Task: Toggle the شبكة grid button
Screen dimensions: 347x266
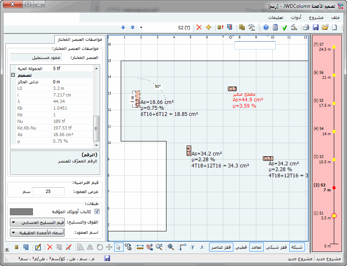Action: coord(297,247)
